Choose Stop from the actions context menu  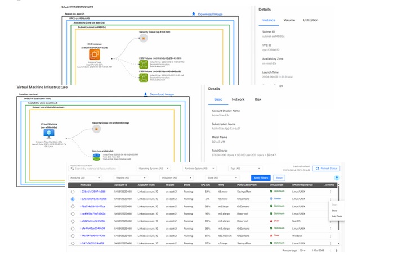(x=334, y=211)
